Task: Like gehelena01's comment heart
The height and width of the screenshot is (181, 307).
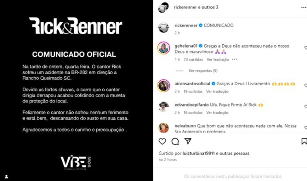Action: pyautogui.click(x=306, y=48)
